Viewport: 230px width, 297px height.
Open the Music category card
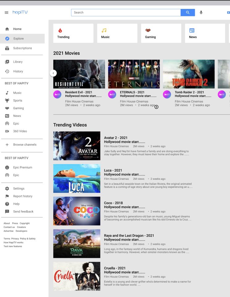pos(117,33)
